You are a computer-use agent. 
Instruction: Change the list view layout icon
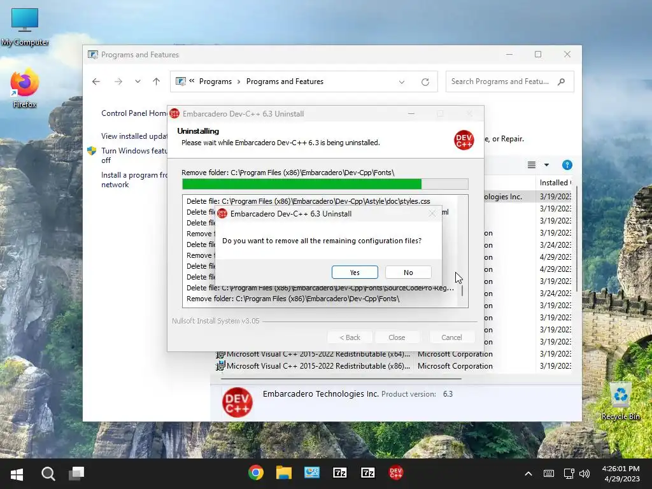[532, 165]
